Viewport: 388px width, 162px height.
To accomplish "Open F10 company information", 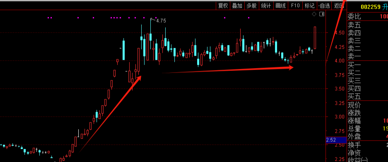I will 295,6.
